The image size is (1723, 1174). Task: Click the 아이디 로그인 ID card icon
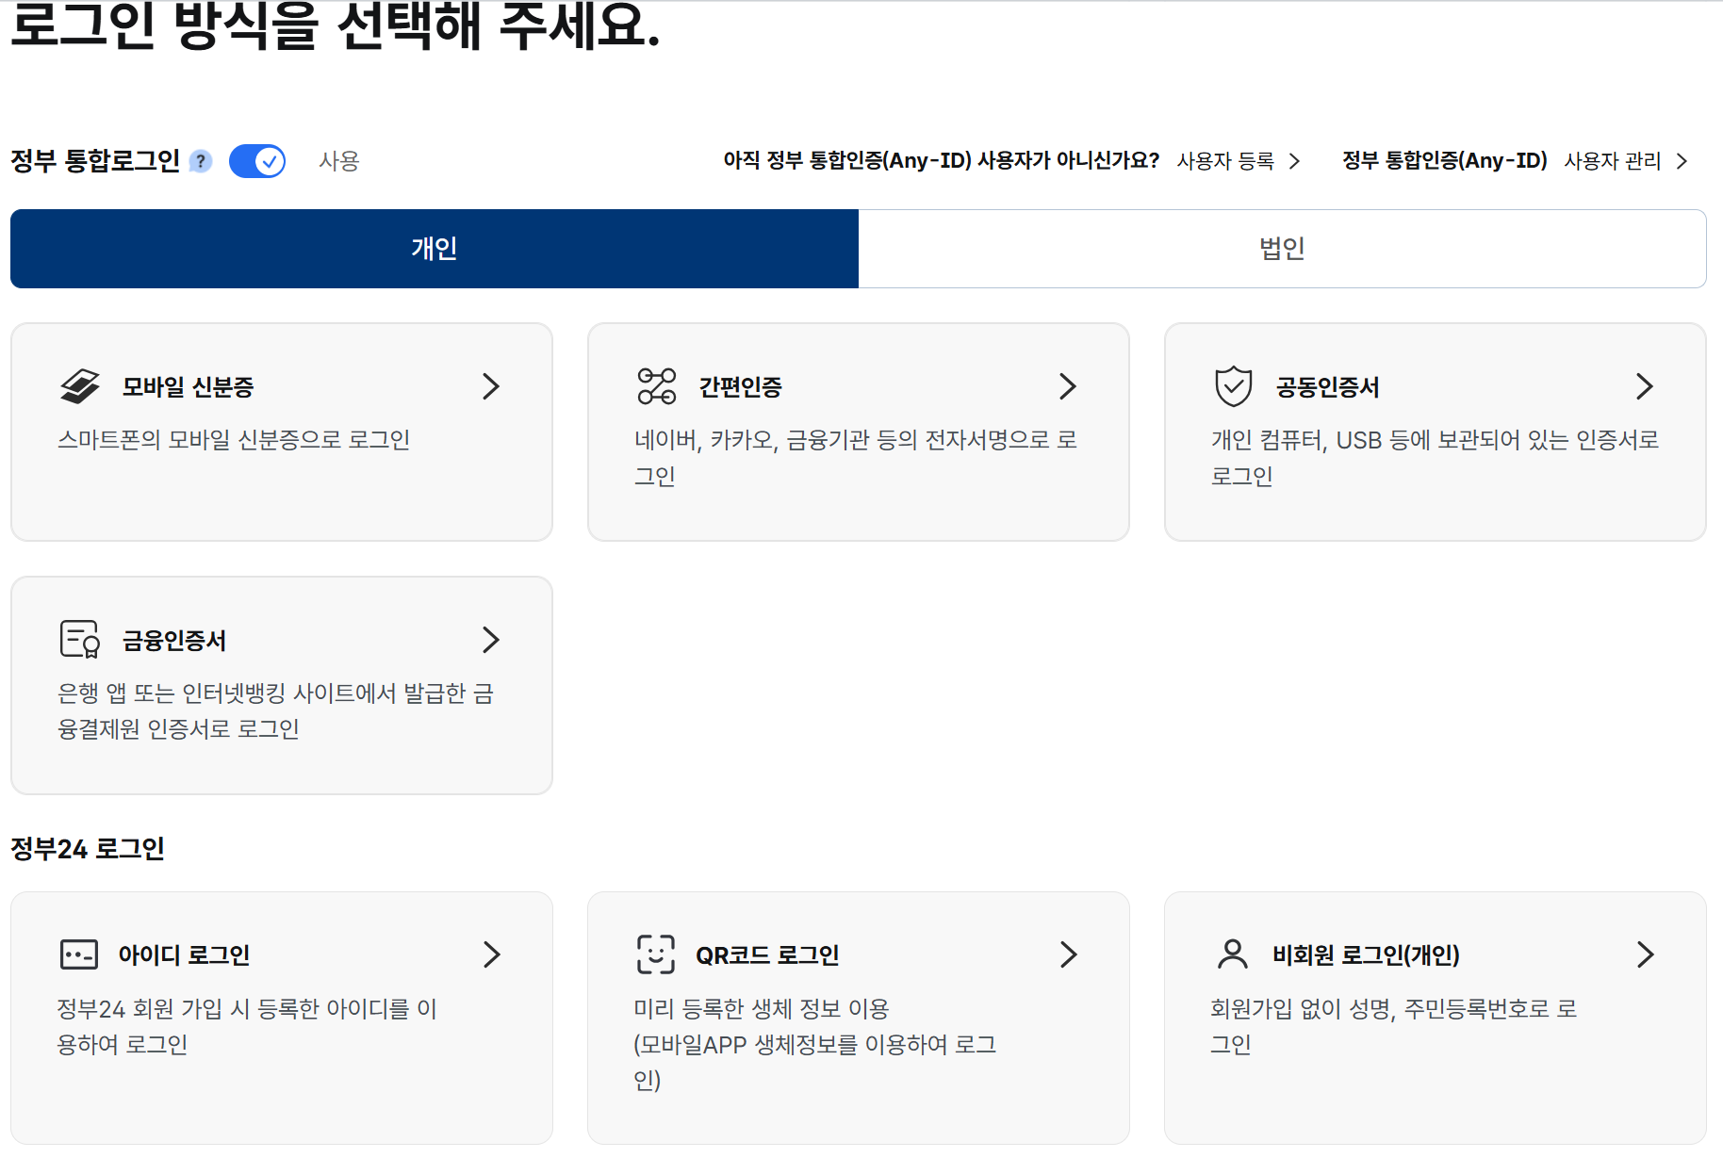tap(79, 954)
